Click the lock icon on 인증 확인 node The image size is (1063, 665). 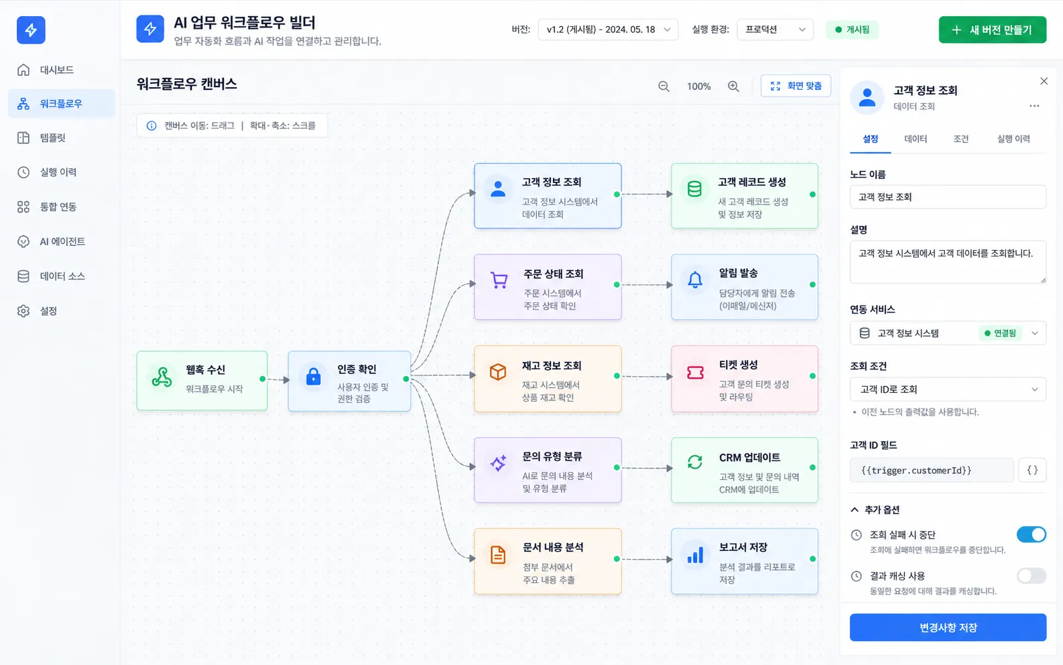click(x=313, y=376)
